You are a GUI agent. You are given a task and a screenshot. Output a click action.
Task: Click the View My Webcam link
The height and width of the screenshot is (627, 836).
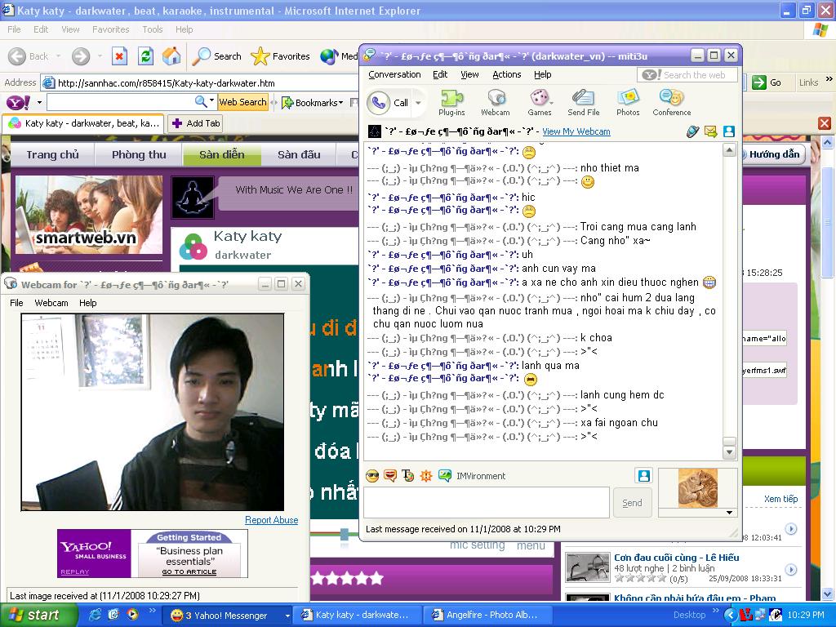(576, 131)
